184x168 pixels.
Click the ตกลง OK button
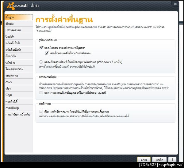144,159
